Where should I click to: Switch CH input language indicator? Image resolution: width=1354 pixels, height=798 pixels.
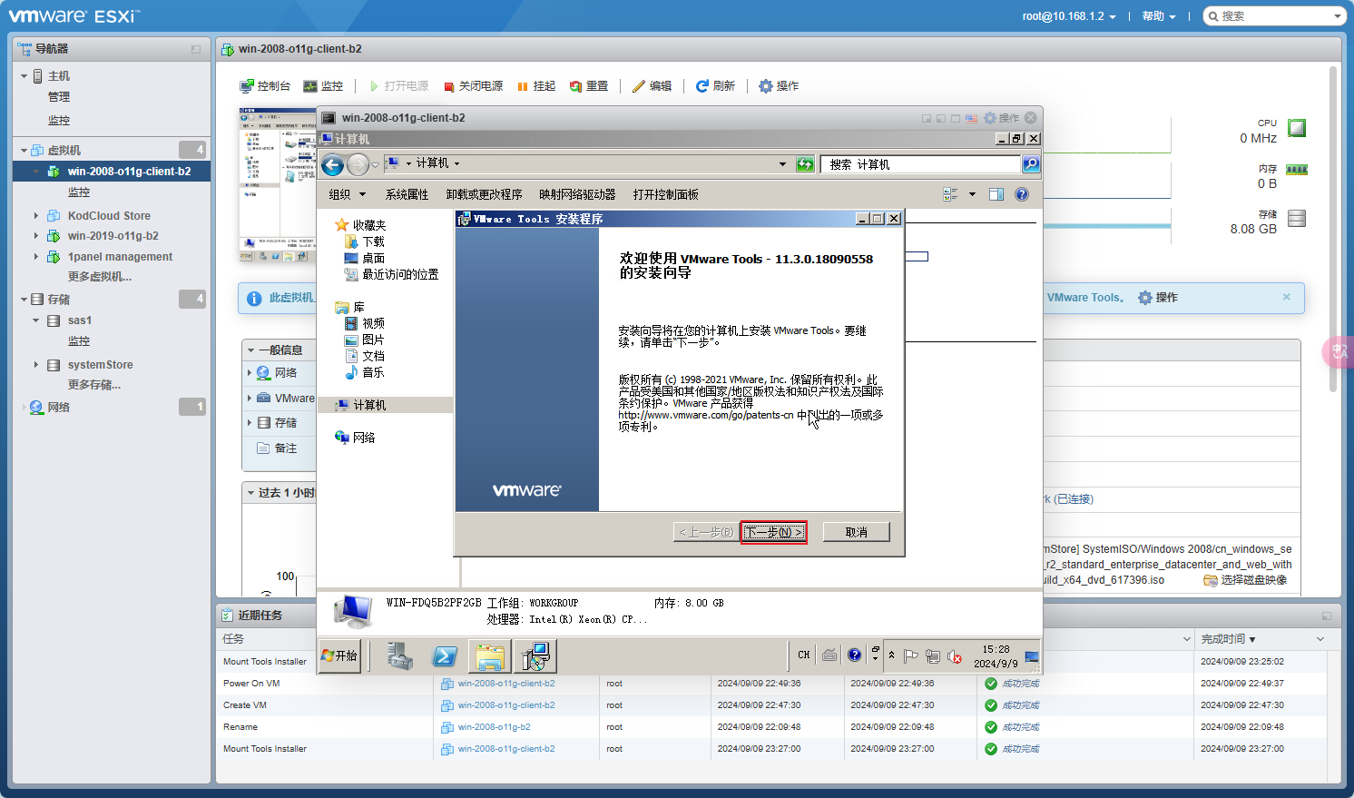[804, 655]
